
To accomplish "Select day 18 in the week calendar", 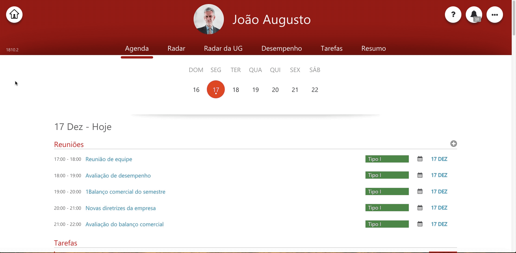I will tap(236, 90).
